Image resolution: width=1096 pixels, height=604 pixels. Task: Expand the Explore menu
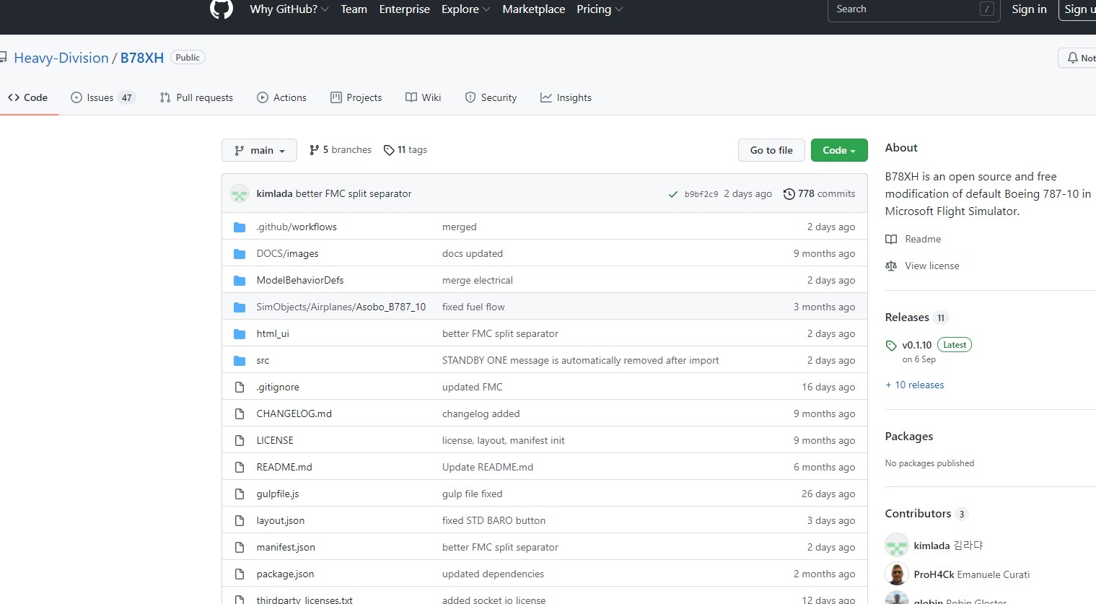click(465, 9)
